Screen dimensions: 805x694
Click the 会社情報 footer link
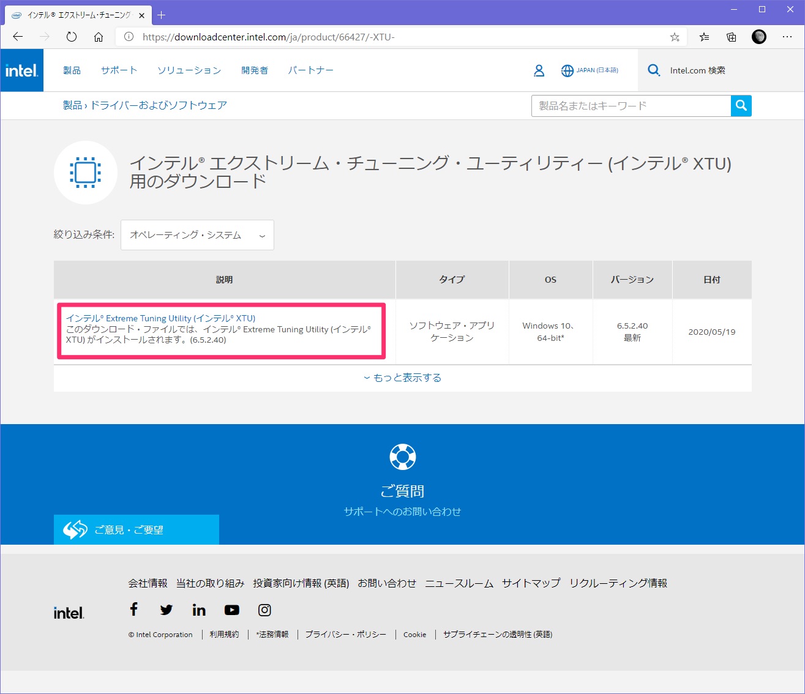(148, 583)
